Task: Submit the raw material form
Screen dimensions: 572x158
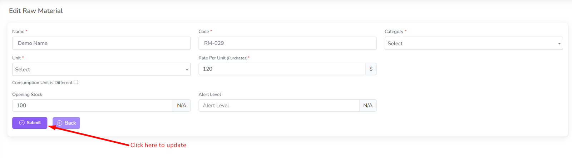Action: pyautogui.click(x=30, y=123)
